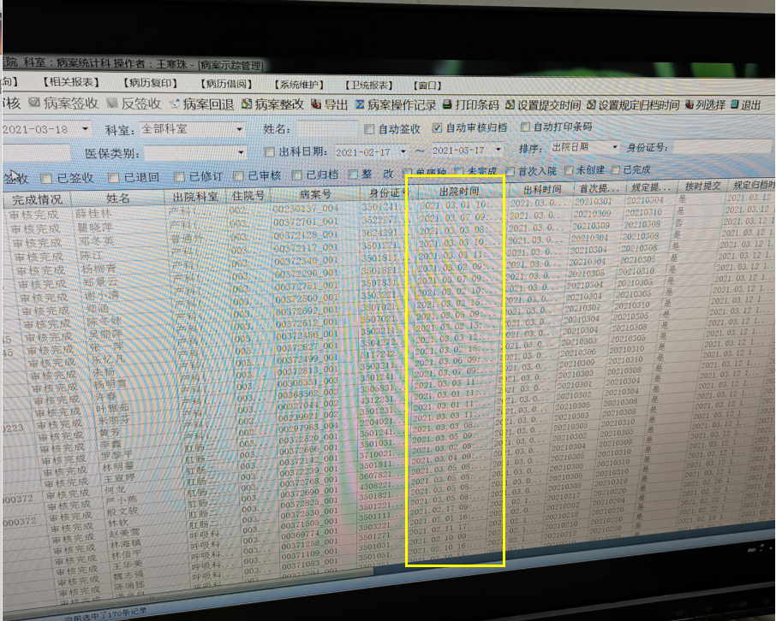Click the 反签收 toolbar icon
This screenshot has width=776, height=621.
click(112, 103)
